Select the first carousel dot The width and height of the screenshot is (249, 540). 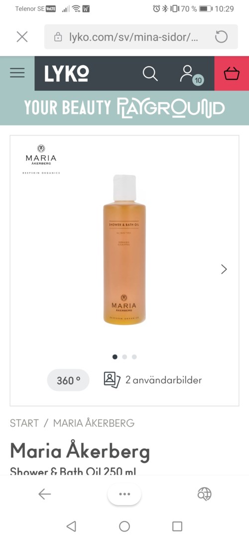pyautogui.click(x=115, y=357)
